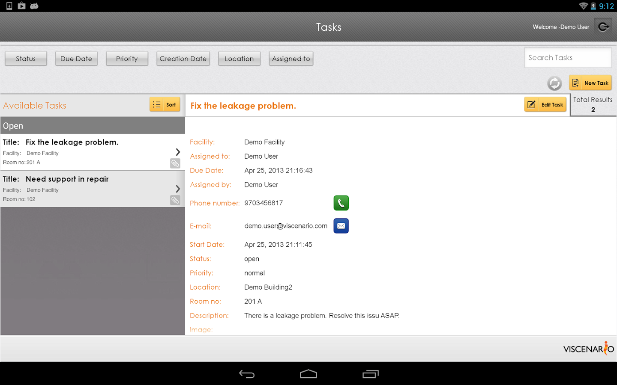Tap the Android home navigation icon
The width and height of the screenshot is (617, 385).
click(308, 374)
